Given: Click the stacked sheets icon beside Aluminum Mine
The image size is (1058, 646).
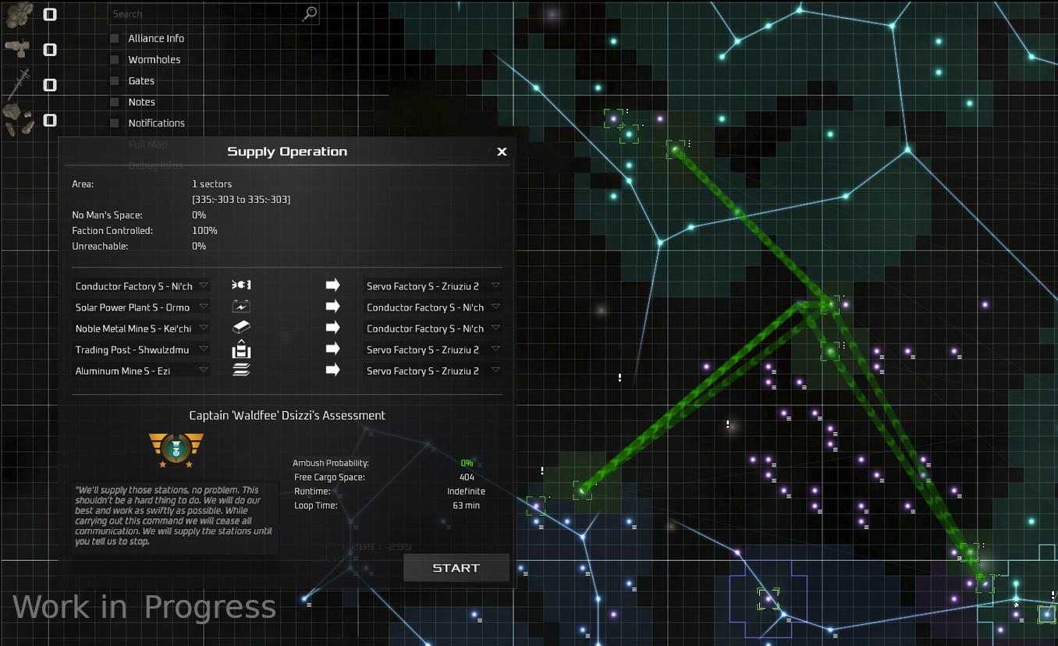Looking at the screenshot, I should click(x=241, y=371).
